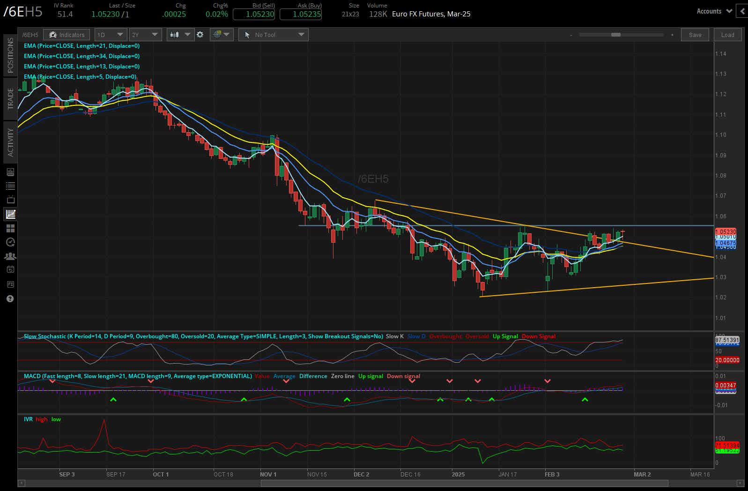Click the chart zoom slider handle

click(616, 35)
